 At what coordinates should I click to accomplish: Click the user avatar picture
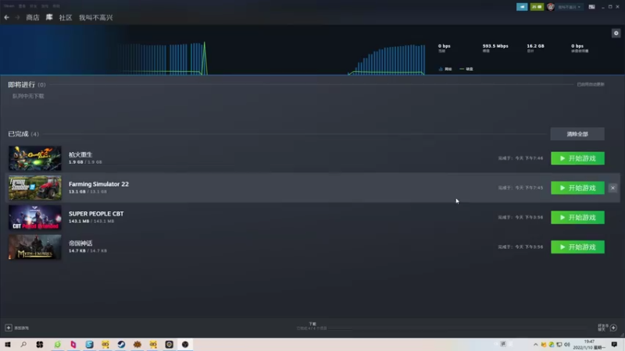coord(551,7)
